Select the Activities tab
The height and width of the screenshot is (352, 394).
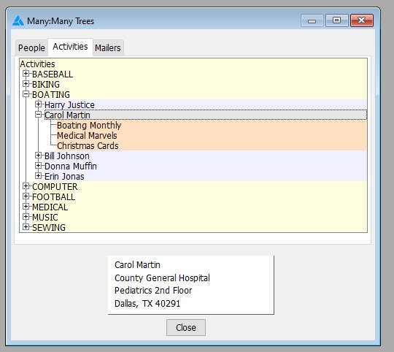70,47
